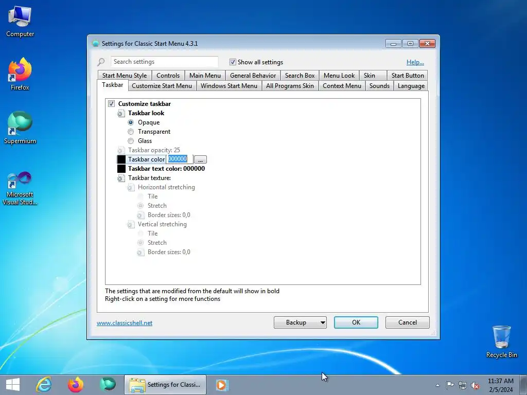Click the Classic Start Menu title bar icon
The image size is (527, 395).
pyautogui.click(x=95, y=43)
